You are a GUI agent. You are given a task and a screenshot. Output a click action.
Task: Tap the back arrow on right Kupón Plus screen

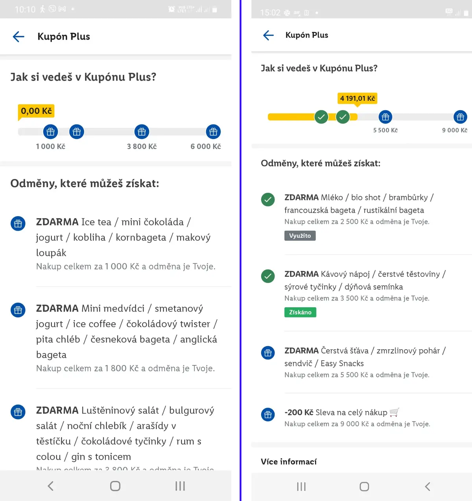click(268, 35)
